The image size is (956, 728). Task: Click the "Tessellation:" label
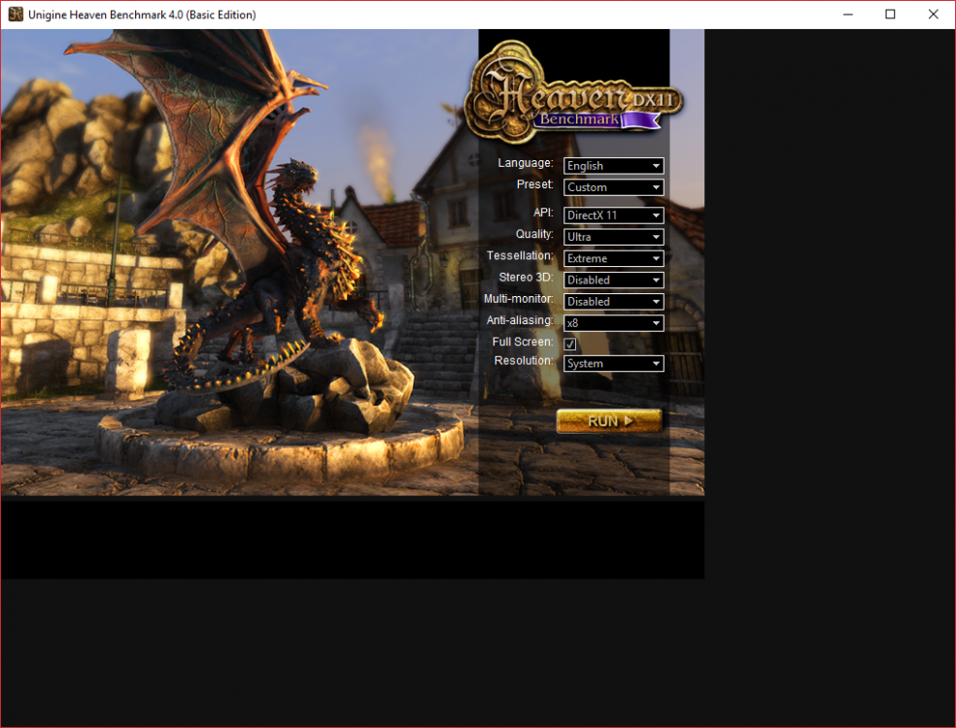click(x=520, y=256)
